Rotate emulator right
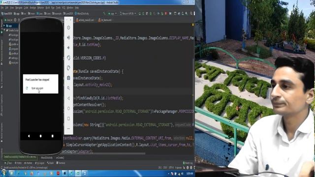315x177 pixels. [x=68, y=68]
